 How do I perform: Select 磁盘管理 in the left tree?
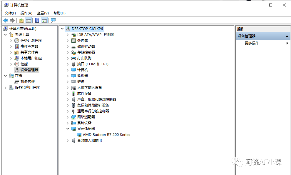[27, 81]
